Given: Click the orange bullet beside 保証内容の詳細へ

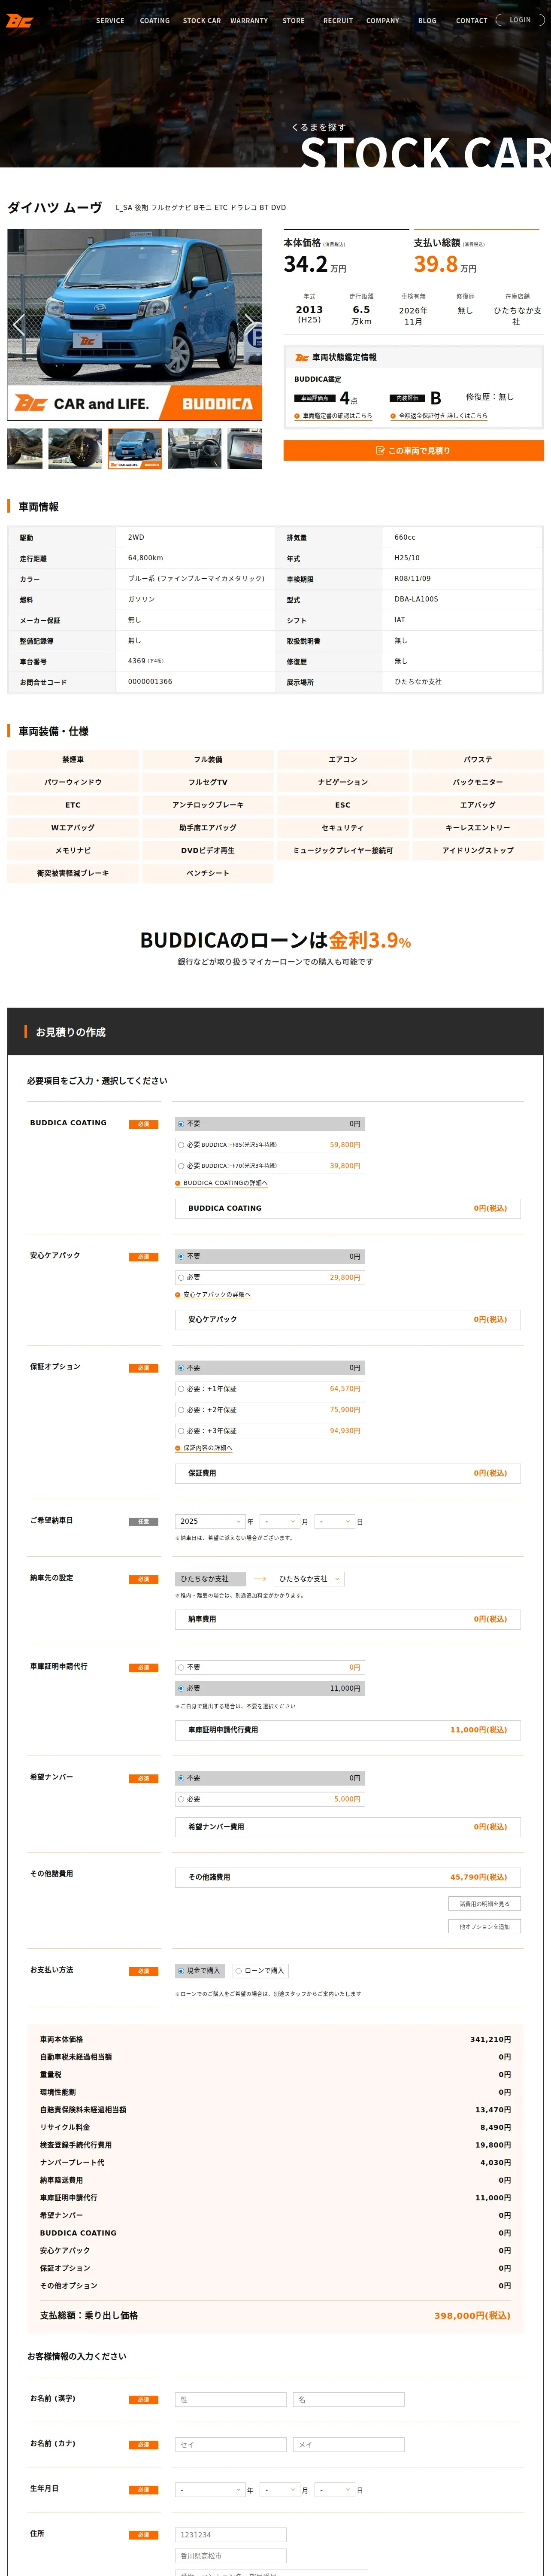Looking at the screenshot, I should coord(178,1448).
